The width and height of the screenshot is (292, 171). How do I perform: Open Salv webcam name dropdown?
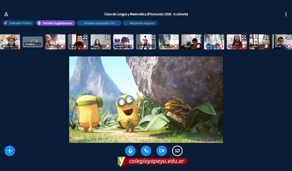258,46
